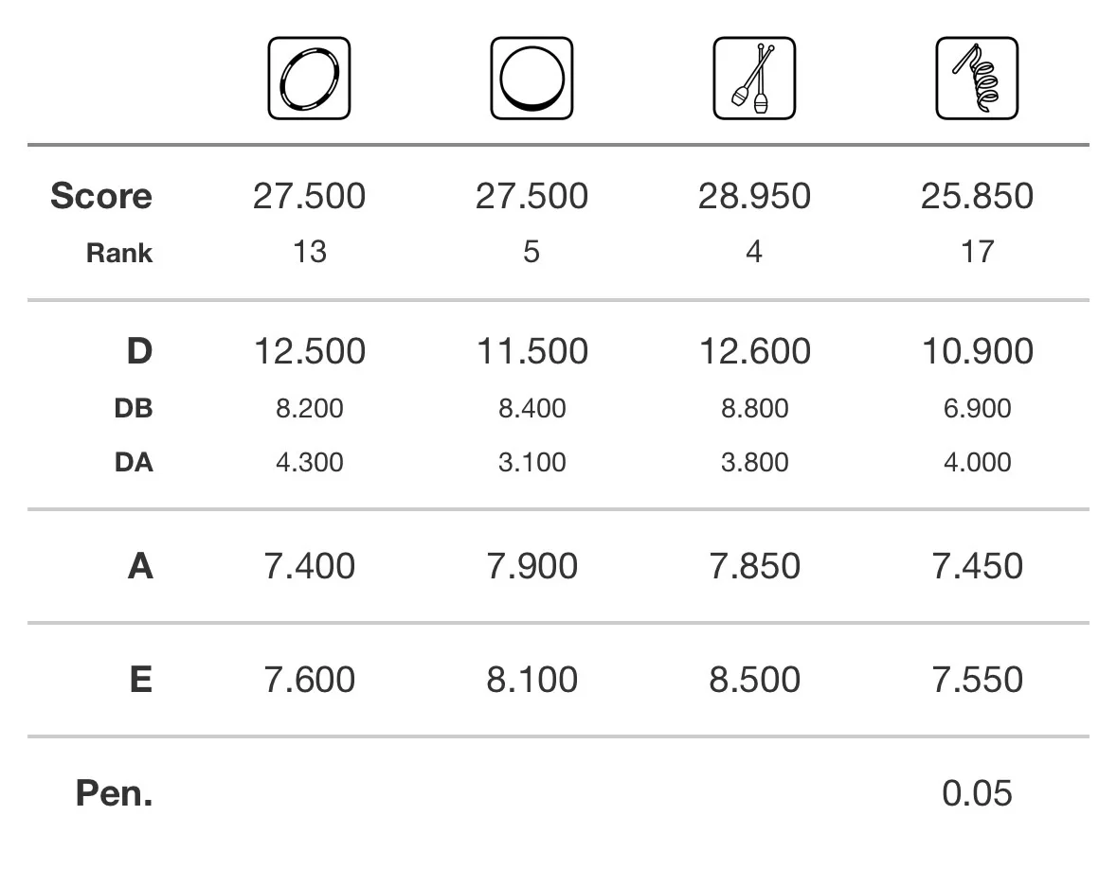Click the clubs score 28.950
Image resolution: width=1117 pixels, height=869 pixels.
pyautogui.click(x=754, y=196)
